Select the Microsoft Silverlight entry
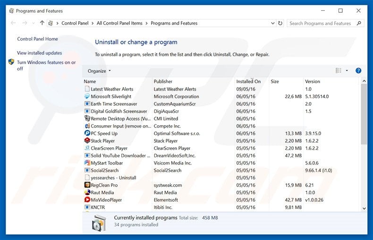The height and width of the screenshot is (240, 373). click(220, 96)
